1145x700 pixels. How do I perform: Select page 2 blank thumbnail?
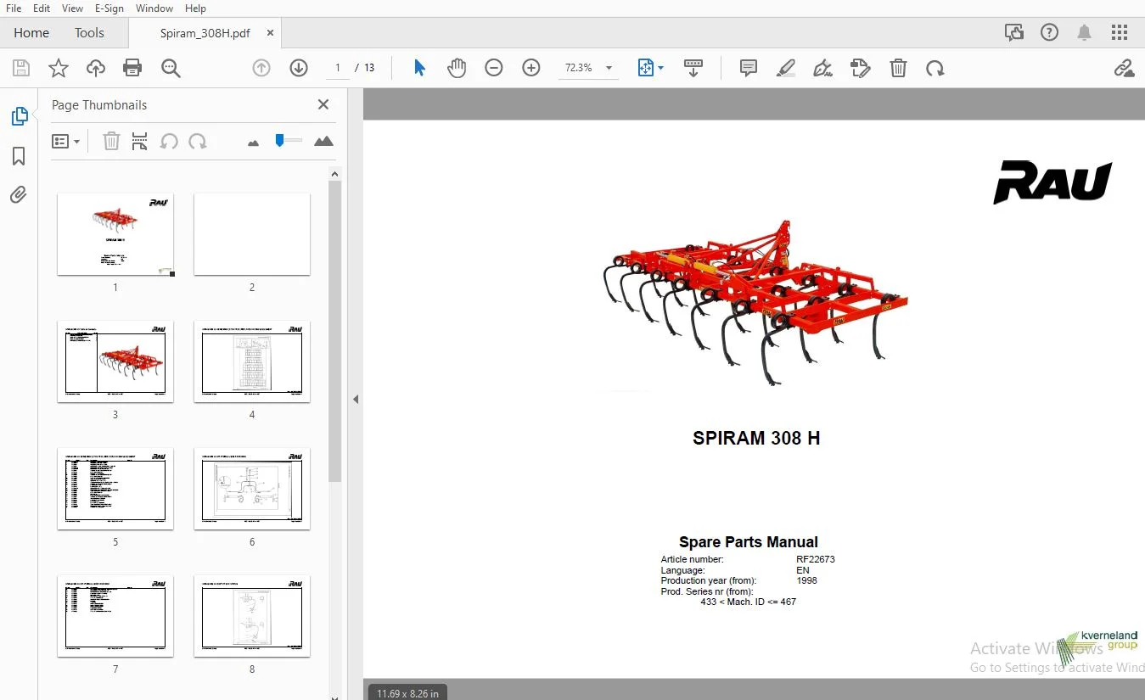(252, 234)
